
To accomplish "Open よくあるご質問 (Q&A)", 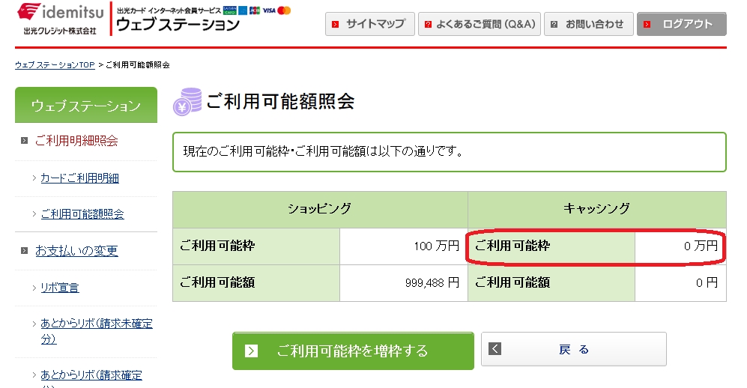I will pyautogui.click(x=479, y=24).
